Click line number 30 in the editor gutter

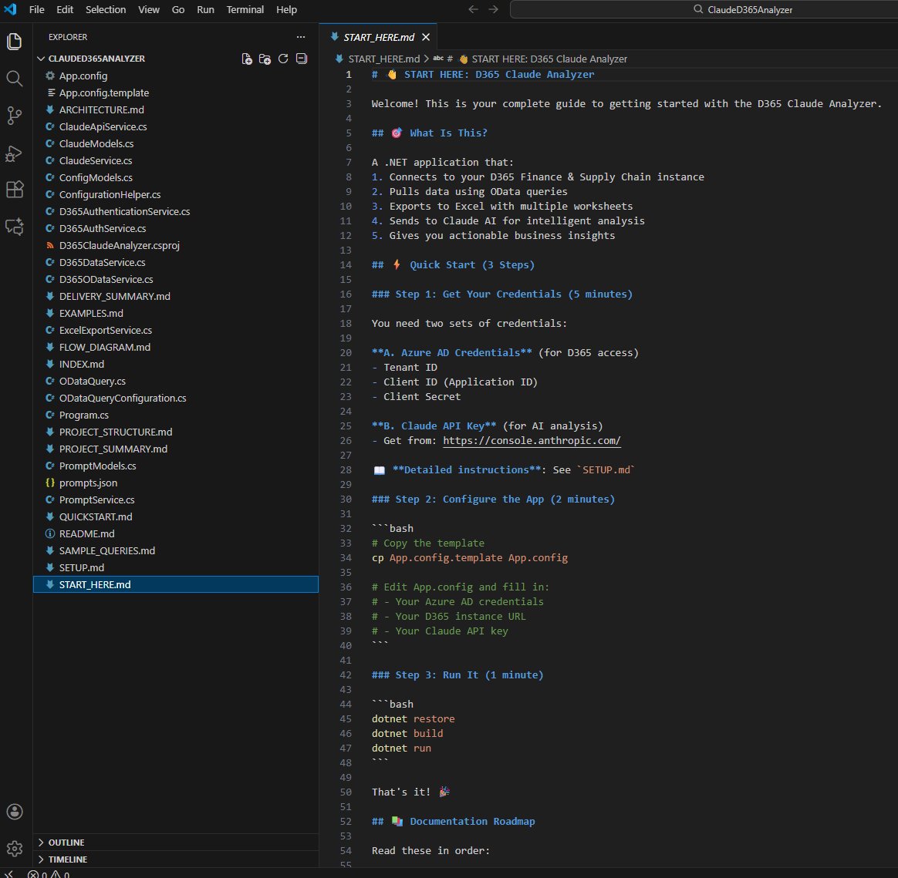[x=346, y=499]
